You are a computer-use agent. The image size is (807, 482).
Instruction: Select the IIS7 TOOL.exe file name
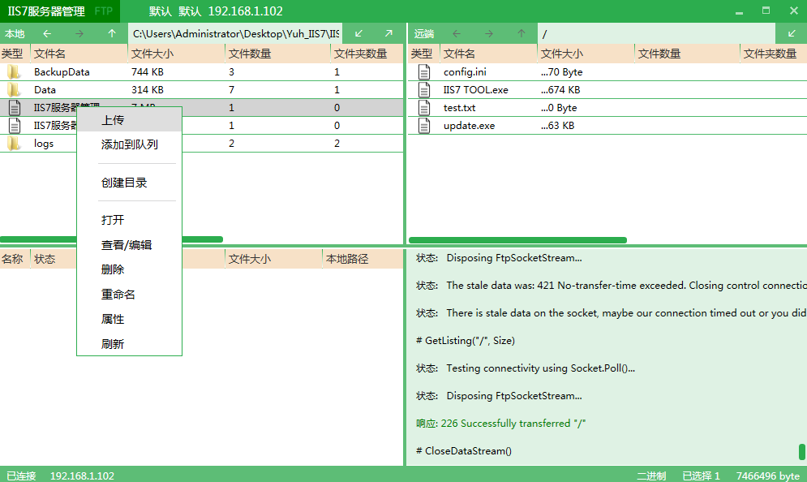click(x=475, y=90)
